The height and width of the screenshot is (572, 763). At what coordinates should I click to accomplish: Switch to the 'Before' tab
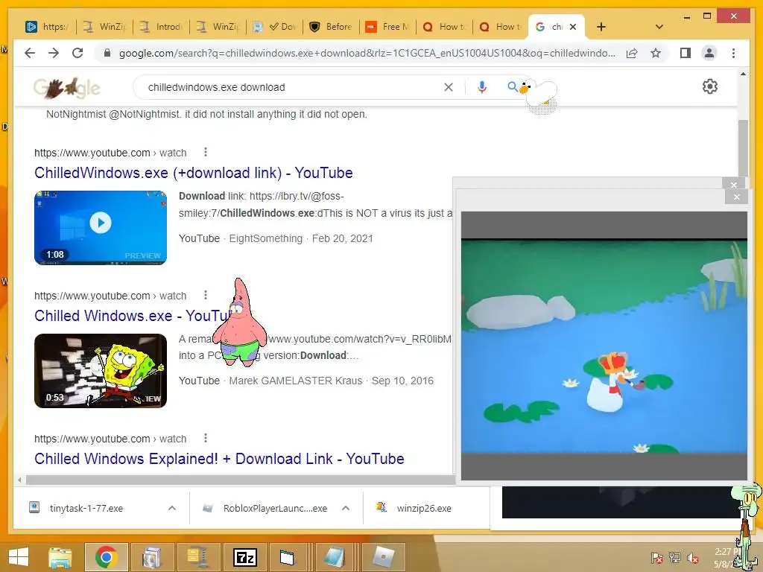click(331, 27)
